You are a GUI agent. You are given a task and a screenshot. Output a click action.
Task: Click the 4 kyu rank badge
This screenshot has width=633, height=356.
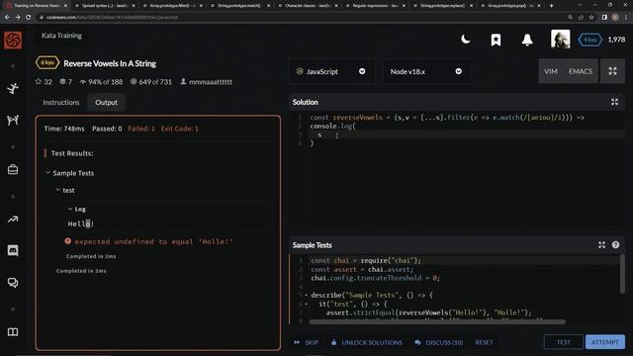pos(589,40)
